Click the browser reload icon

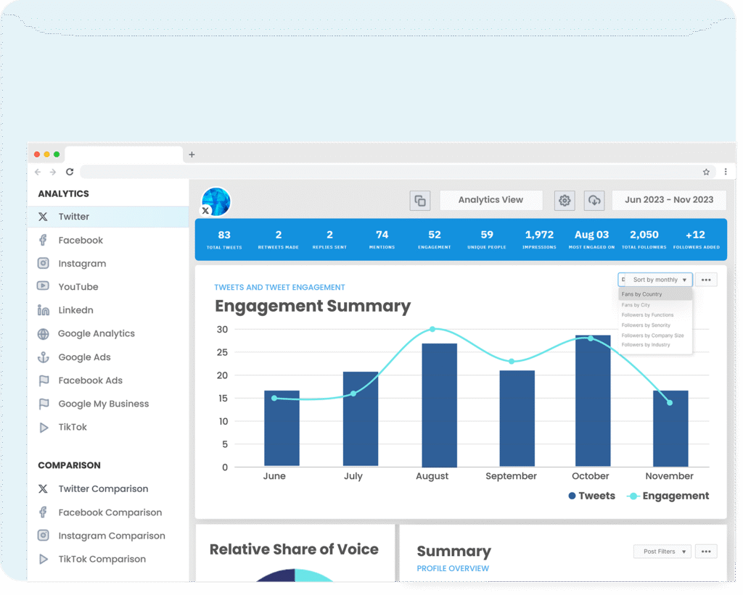click(70, 172)
